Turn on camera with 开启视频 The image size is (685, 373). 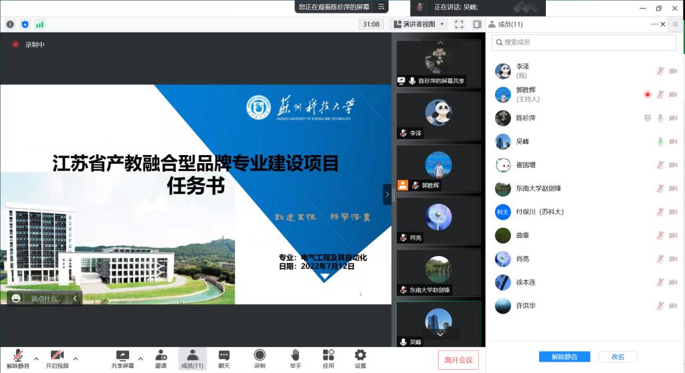pyautogui.click(x=57, y=358)
